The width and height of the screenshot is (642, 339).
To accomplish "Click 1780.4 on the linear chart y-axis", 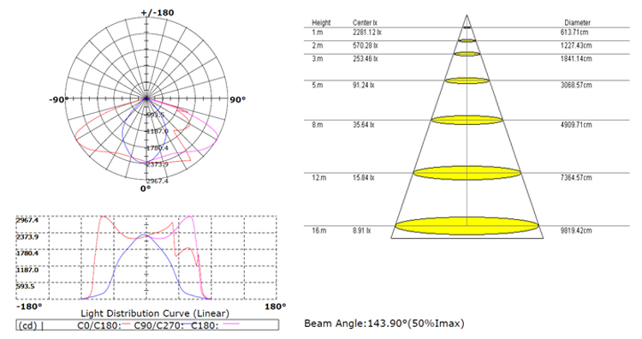I will (27, 253).
